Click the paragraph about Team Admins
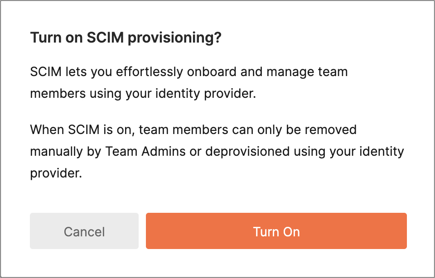This screenshot has height=278, width=435. pyautogui.click(x=217, y=151)
